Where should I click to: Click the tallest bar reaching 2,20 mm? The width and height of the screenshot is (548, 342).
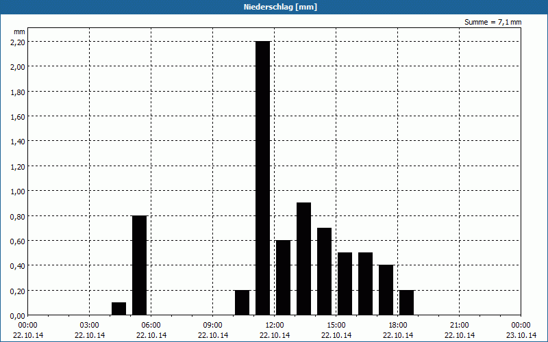point(263,178)
